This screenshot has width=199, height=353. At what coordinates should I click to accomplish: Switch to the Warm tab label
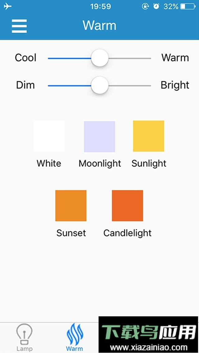(x=75, y=349)
